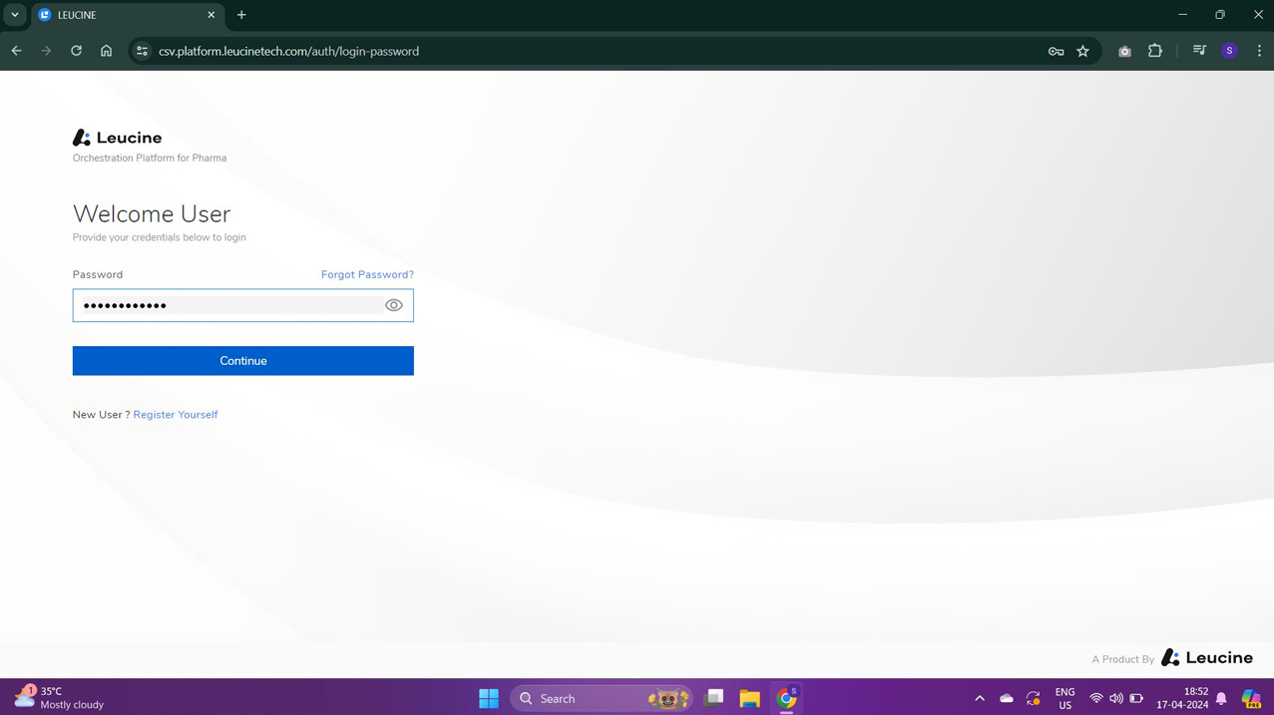Follow the Register Yourself link
This screenshot has height=715, width=1274.
coord(176,415)
